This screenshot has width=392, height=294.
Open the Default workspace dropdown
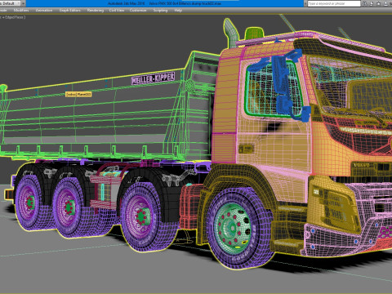tap(10, 3)
